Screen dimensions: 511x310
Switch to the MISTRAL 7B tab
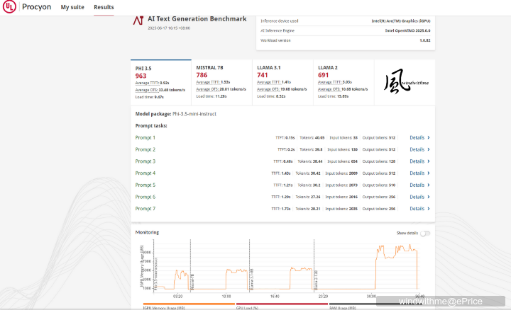pos(221,83)
